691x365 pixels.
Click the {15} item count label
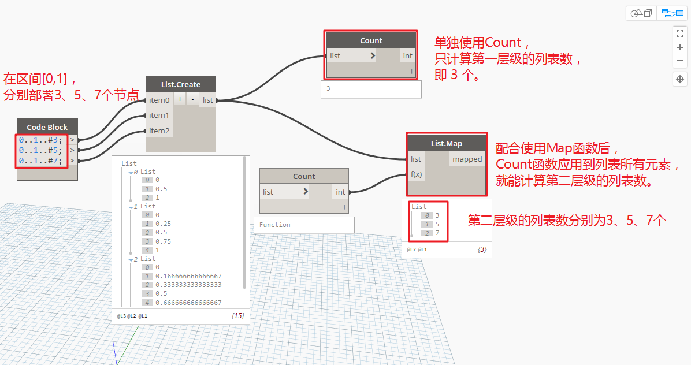[238, 316]
